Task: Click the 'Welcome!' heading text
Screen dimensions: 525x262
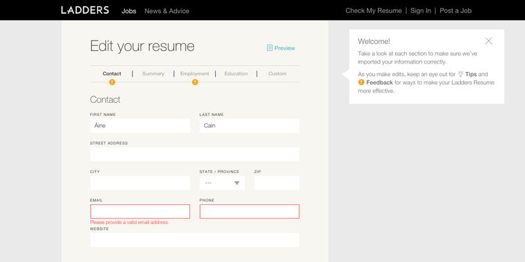Action: pos(374,41)
